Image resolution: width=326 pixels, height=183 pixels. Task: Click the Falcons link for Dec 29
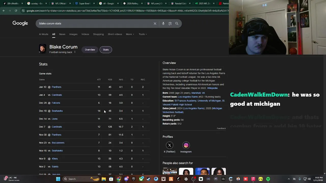coord(56,103)
